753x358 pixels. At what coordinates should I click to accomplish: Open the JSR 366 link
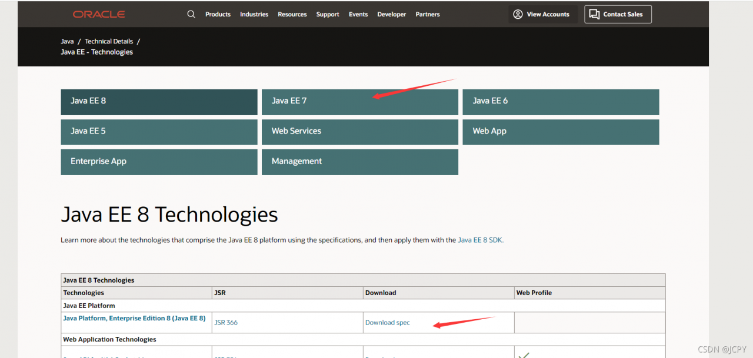(226, 322)
